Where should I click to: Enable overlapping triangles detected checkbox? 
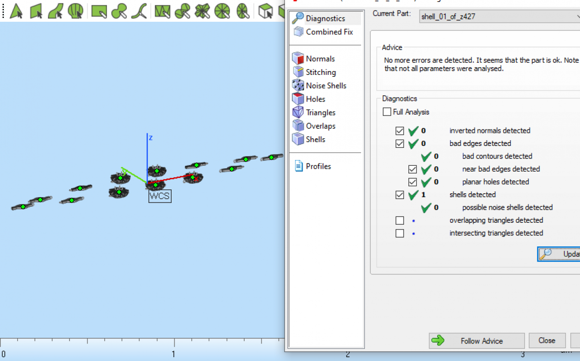(400, 220)
